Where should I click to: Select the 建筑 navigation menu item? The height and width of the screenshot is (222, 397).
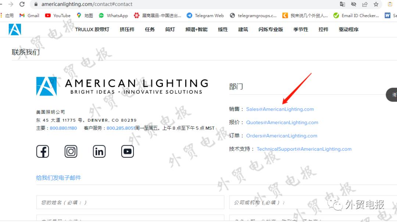pyautogui.click(x=243, y=29)
